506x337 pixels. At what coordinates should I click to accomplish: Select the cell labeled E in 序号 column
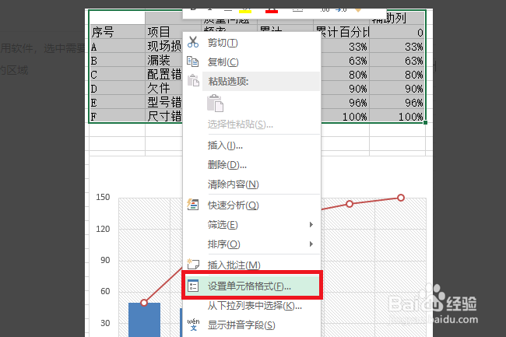coord(117,102)
